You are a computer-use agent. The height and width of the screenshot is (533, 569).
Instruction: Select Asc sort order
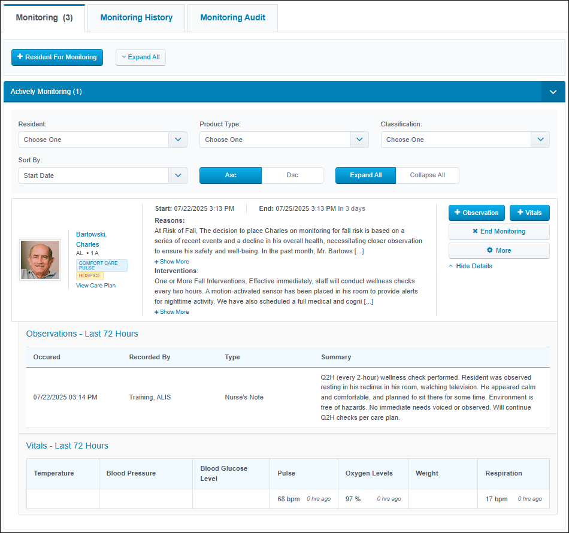point(231,175)
